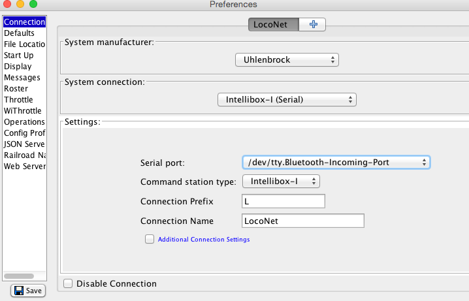The height and width of the screenshot is (301, 469).
Task: Open the Roster preferences section
Action: coord(16,89)
